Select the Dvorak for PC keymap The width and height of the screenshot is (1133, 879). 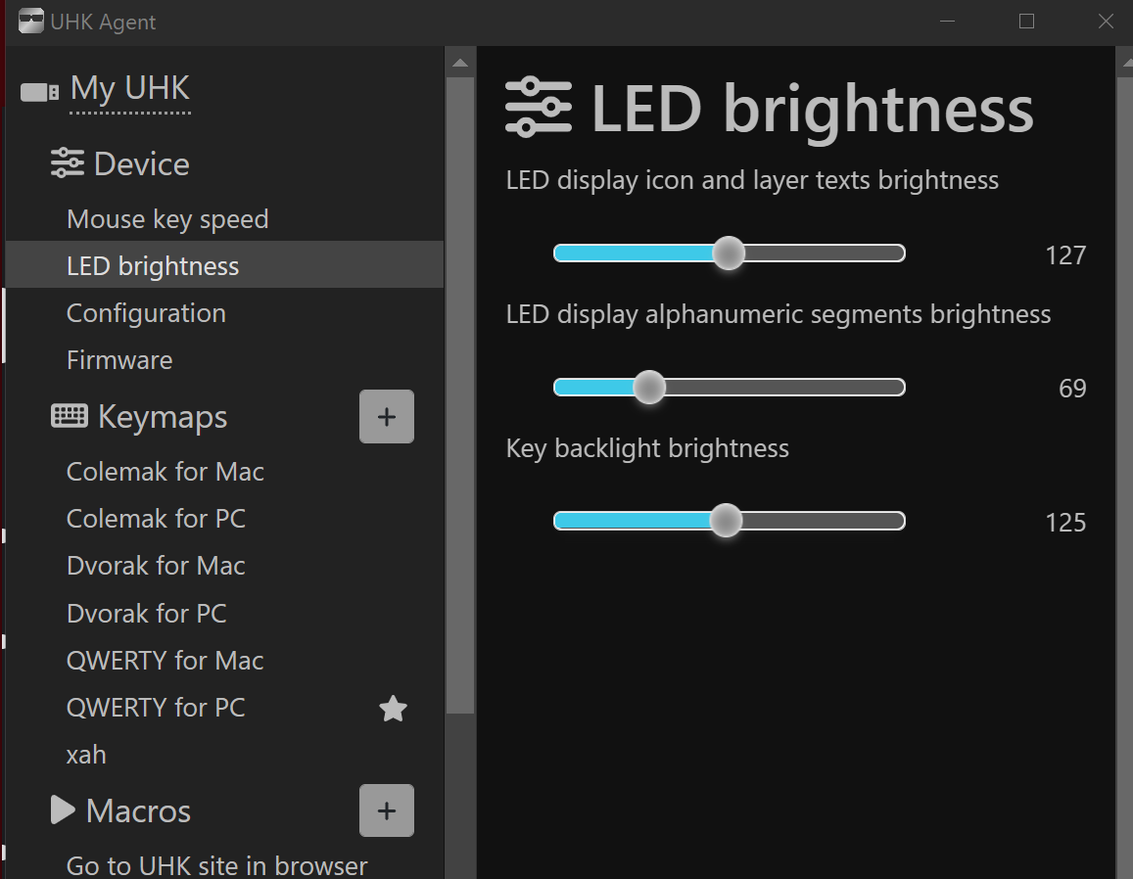(x=147, y=614)
